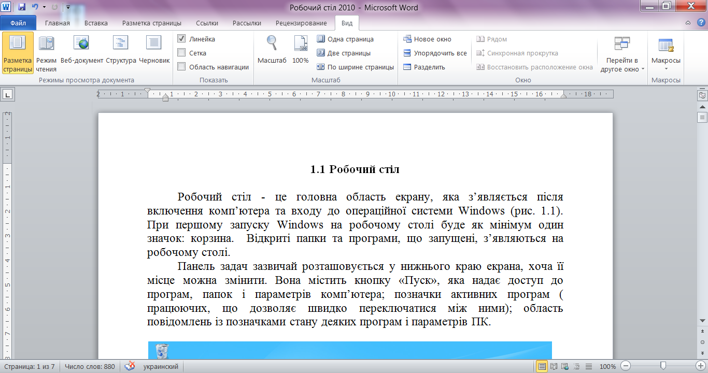708x373 pixels.
Task: Switch to the Рассылки tab
Action: click(x=247, y=23)
